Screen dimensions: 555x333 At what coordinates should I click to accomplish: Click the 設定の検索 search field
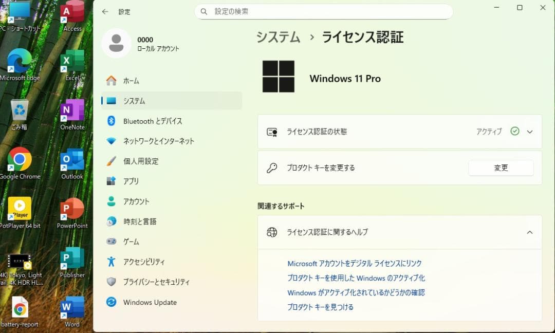point(324,11)
